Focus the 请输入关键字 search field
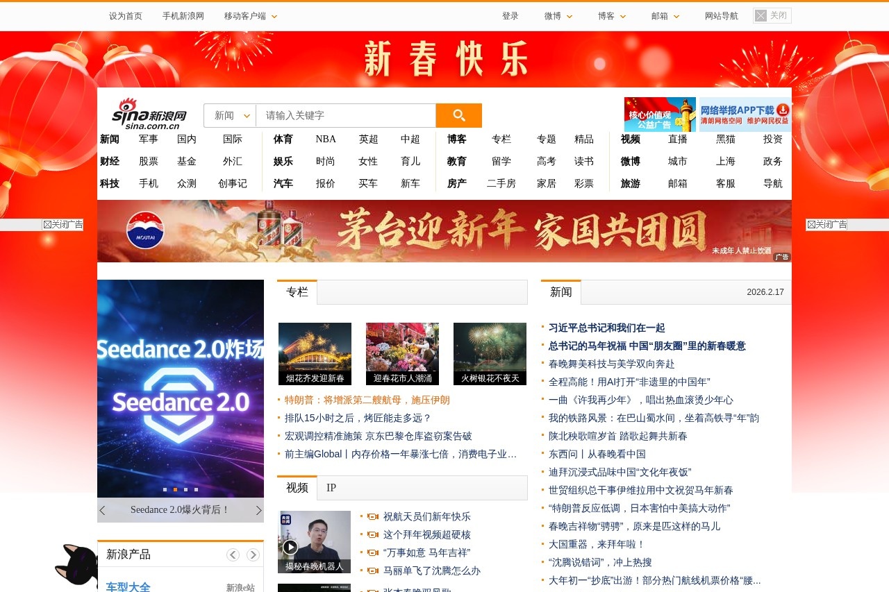Image resolution: width=889 pixels, height=592 pixels. point(346,115)
